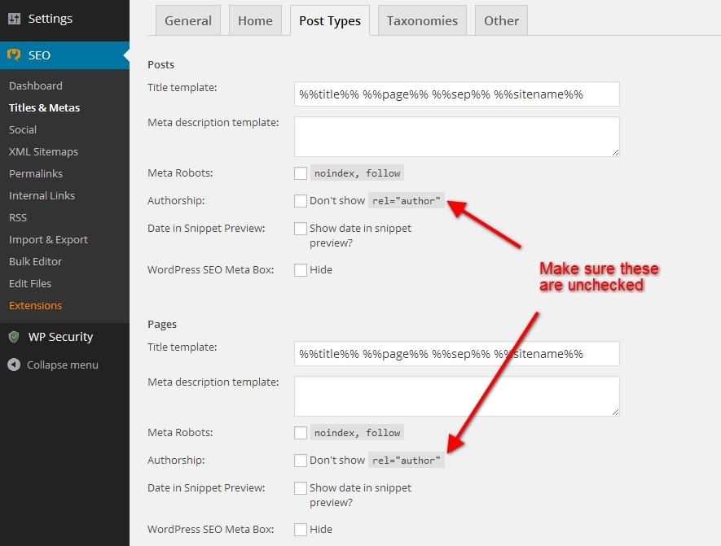The height and width of the screenshot is (546, 721).
Task: Click the Pages Title template field
Action: coord(455,353)
